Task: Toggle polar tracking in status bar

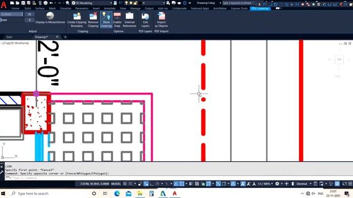Action: [x=157, y=184]
